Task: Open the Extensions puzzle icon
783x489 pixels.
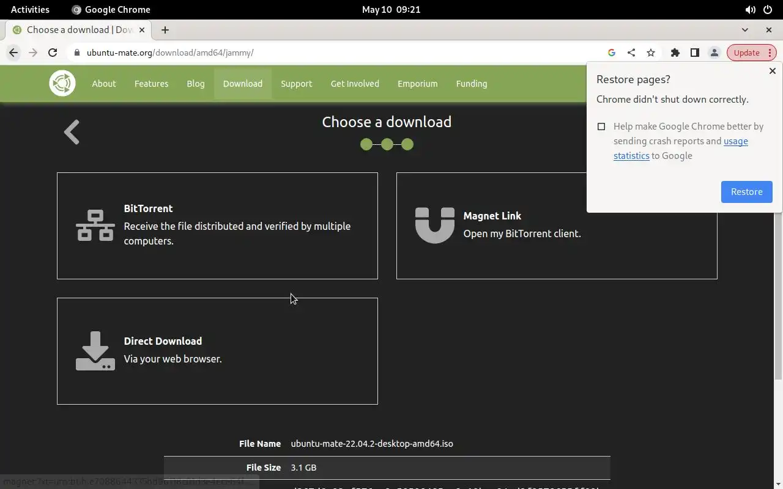Action: pyautogui.click(x=675, y=53)
